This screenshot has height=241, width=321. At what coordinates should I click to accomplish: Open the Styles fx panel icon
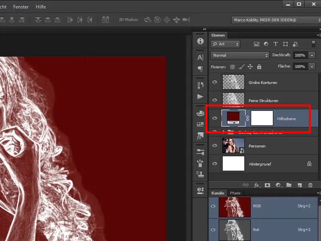coord(200,136)
